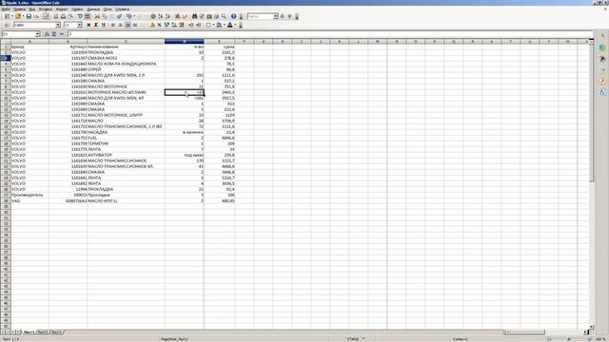
Task: Run Spelling check from the toolbar
Action: pos(80,16)
